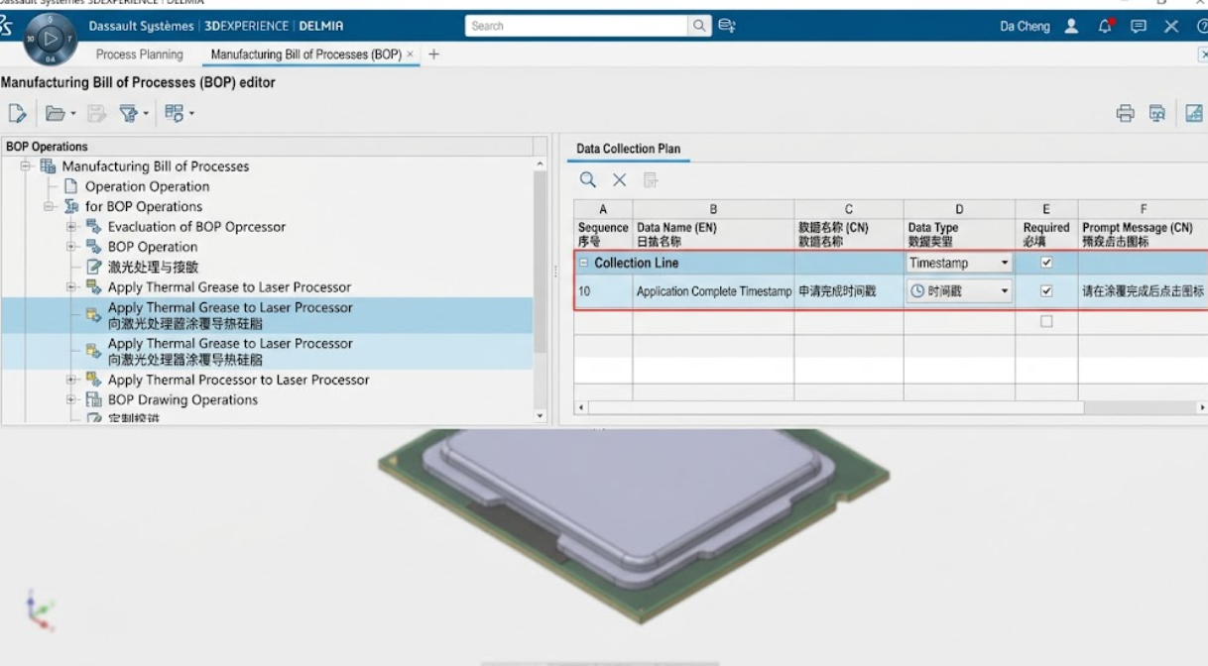Open the help question mark icon

1201,27
